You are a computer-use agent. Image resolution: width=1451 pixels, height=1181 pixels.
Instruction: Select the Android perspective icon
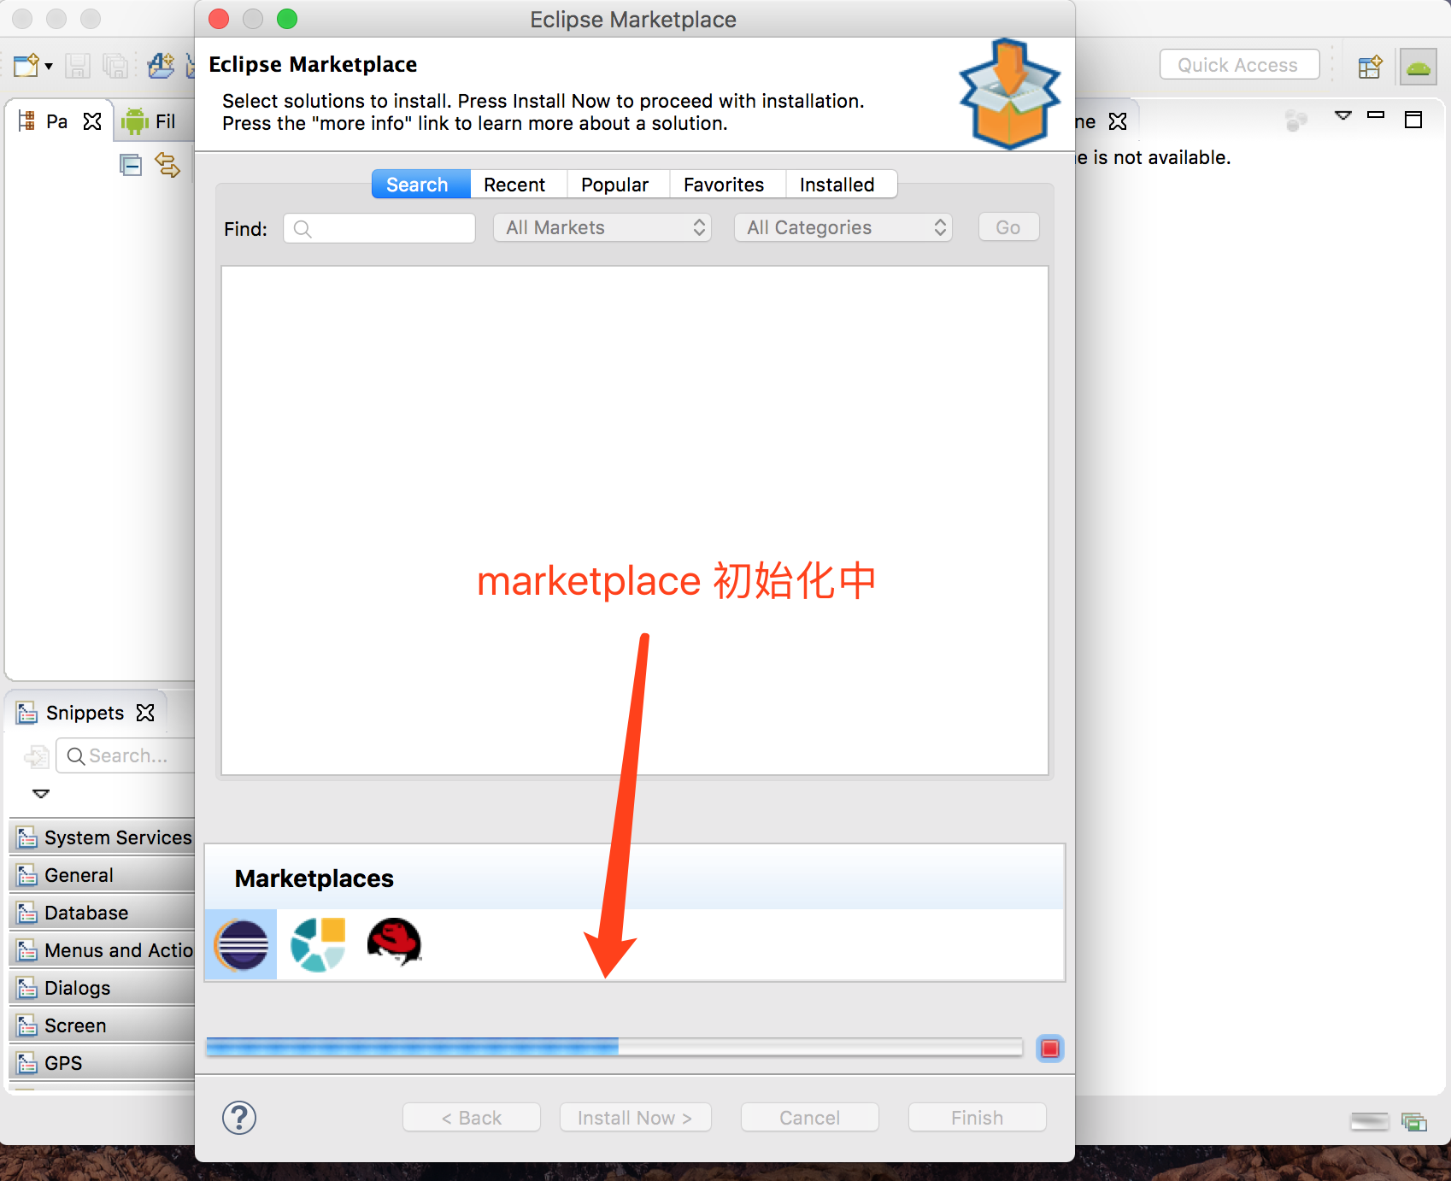pyautogui.click(x=1419, y=67)
